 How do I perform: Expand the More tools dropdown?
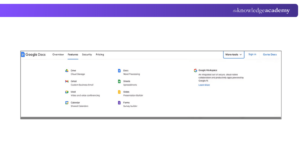click(x=234, y=55)
